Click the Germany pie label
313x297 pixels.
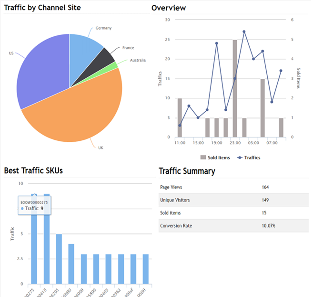pos(103,28)
